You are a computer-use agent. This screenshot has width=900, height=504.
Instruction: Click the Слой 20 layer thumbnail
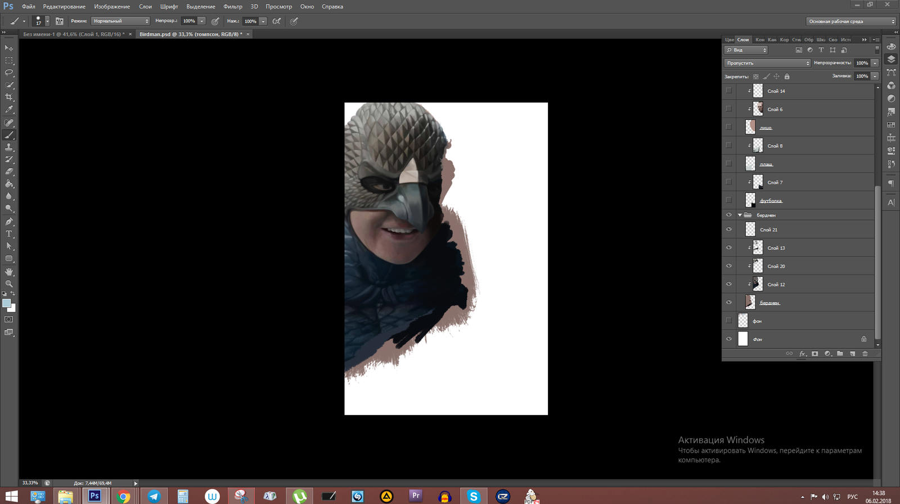tap(758, 266)
